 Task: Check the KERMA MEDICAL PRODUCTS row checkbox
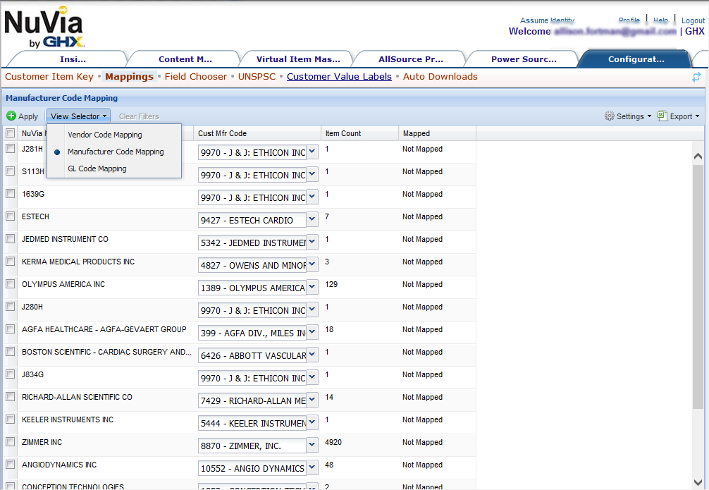[10, 262]
